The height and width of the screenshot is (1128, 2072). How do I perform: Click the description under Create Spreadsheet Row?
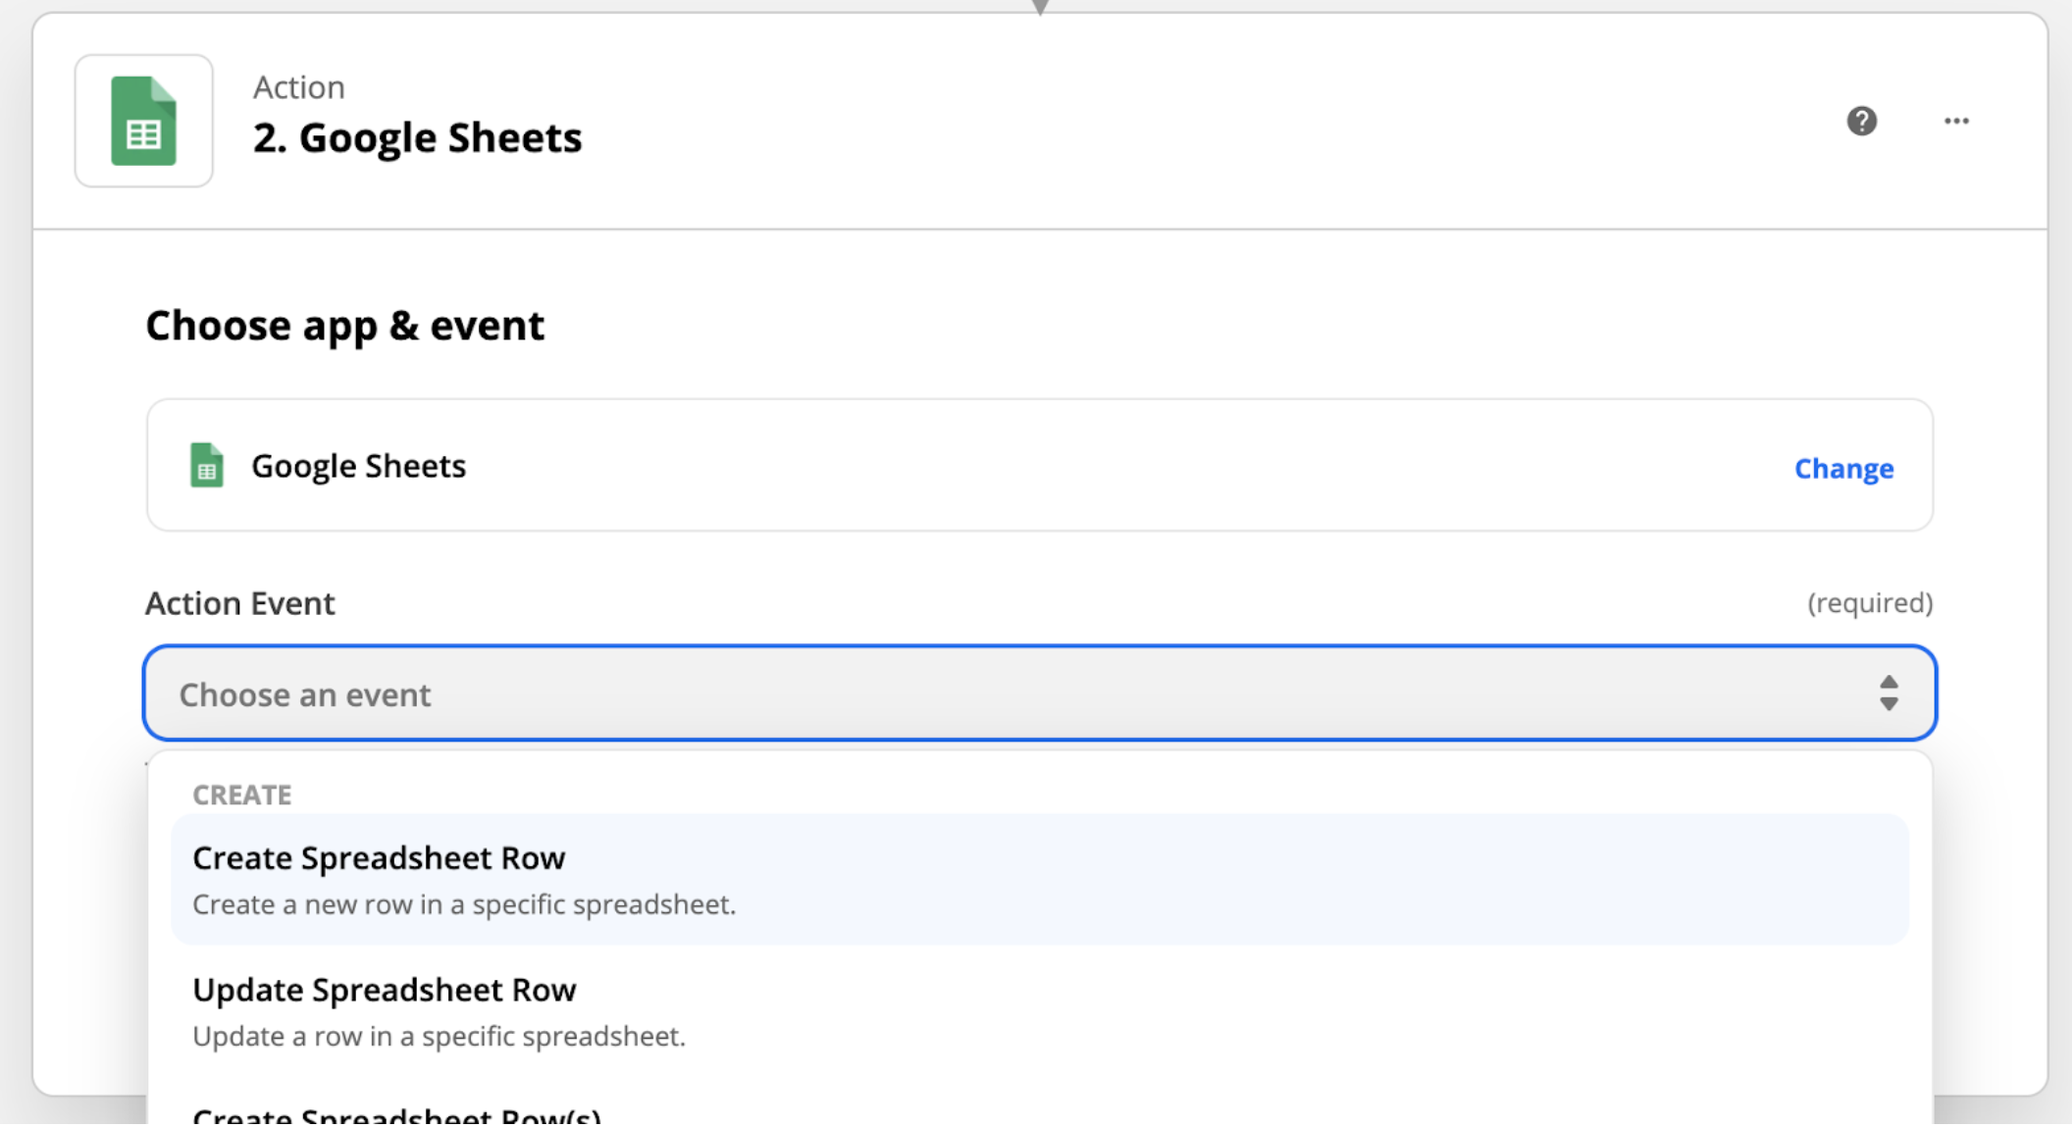point(463,904)
